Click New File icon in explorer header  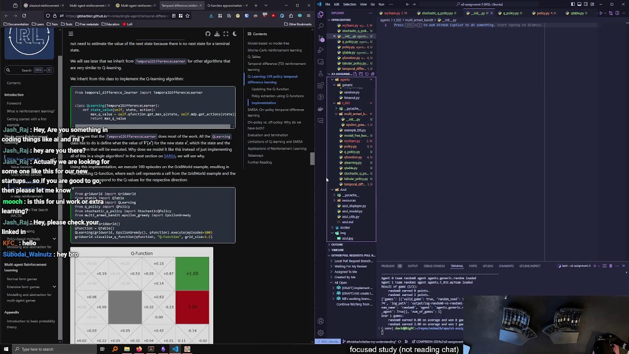click(355, 74)
